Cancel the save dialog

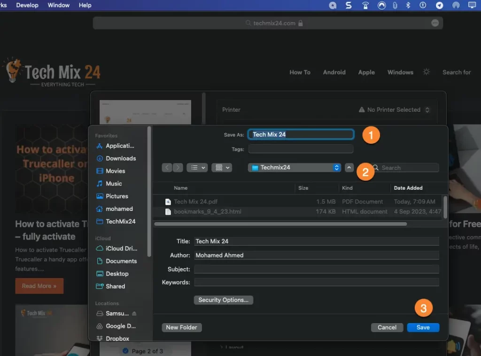[387, 327]
